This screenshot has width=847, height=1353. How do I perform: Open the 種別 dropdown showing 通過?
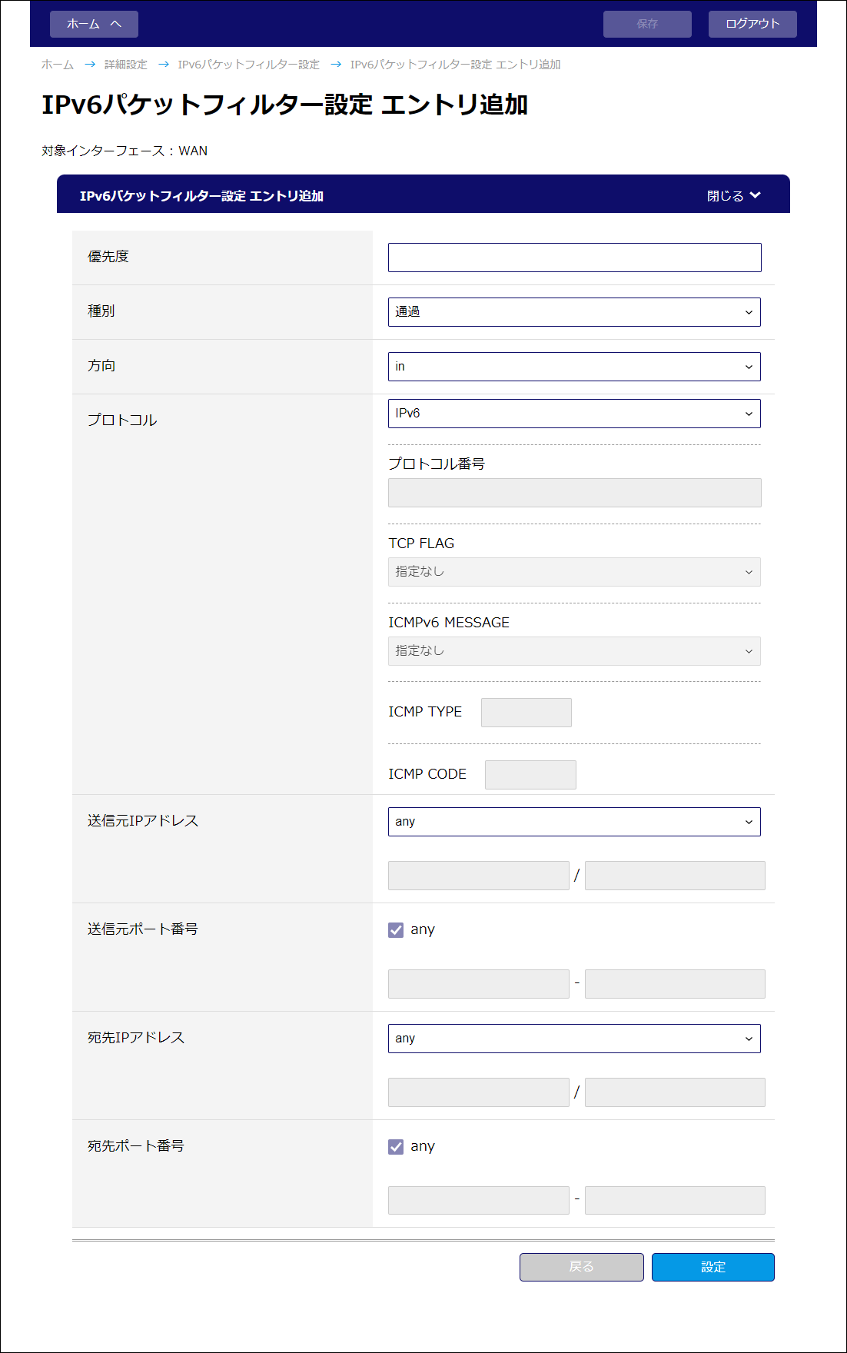click(574, 312)
